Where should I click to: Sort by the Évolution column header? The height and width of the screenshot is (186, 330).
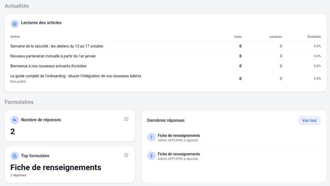point(314,37)
